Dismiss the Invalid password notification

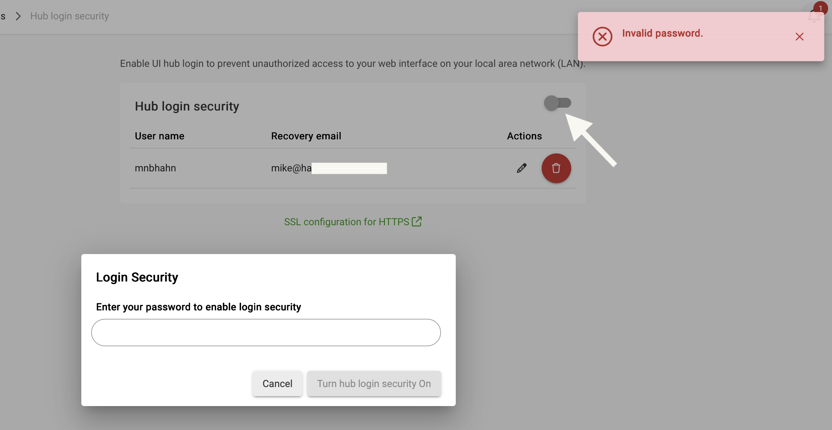(799, 37)
